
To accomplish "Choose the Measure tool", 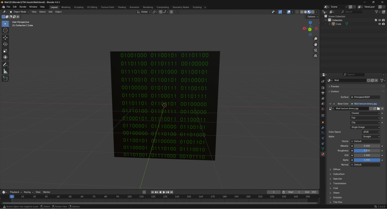I will tap(5, 71).
